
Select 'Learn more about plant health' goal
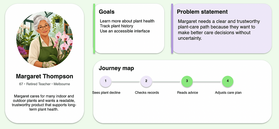click(x=127, y=21)
